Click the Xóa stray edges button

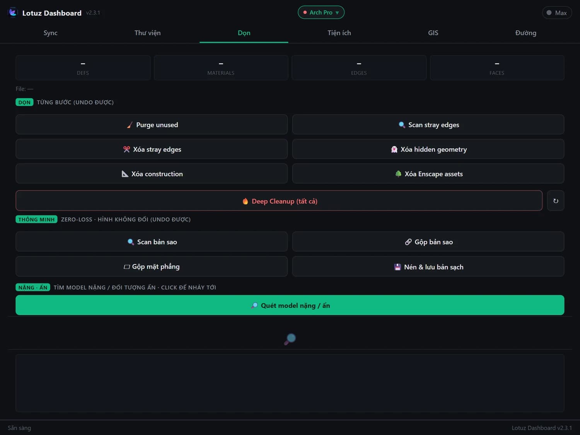click(x=152, y=149)
